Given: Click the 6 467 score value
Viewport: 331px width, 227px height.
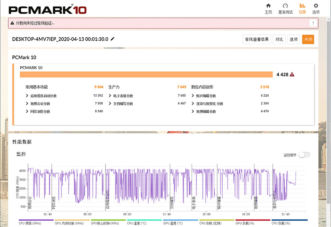Looking at the screenshot, I should coord(182,104).
